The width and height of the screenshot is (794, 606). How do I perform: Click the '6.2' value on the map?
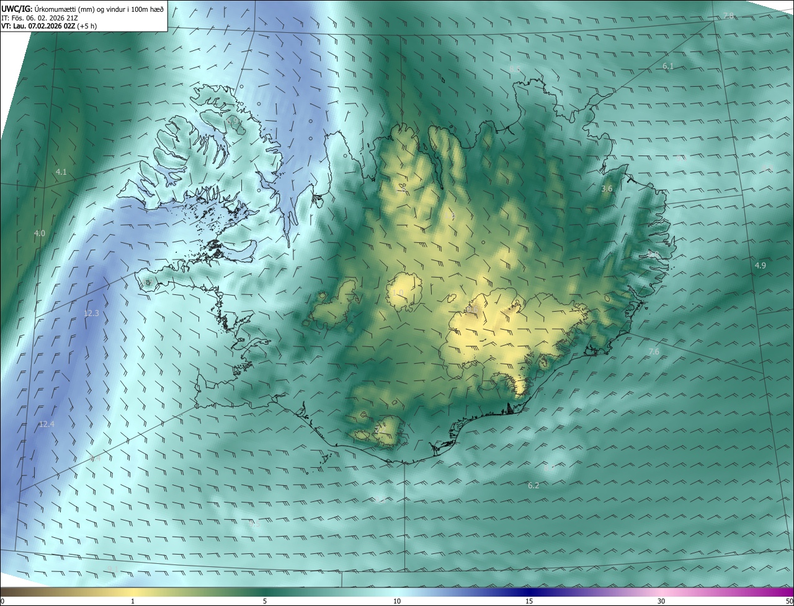[533, 485]
